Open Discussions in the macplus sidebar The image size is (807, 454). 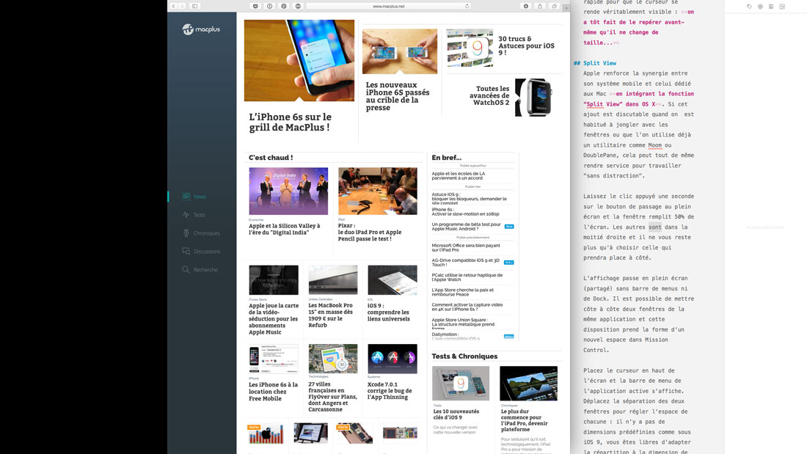[201, 251]
